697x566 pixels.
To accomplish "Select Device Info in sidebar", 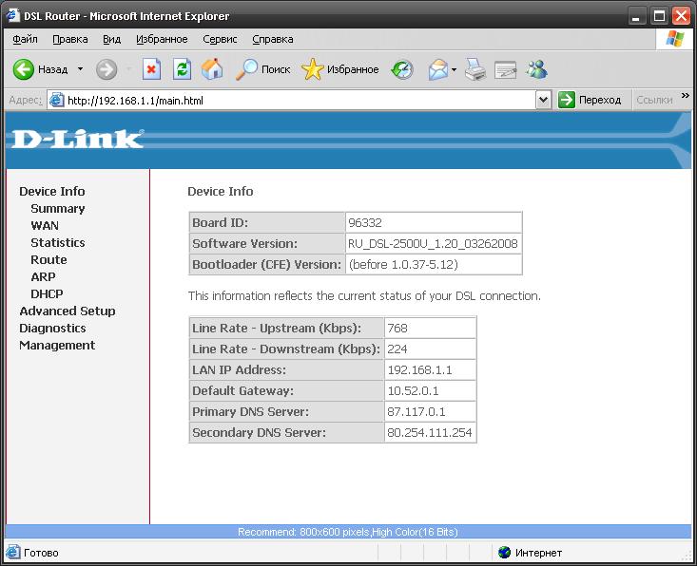I will [52, 191].
